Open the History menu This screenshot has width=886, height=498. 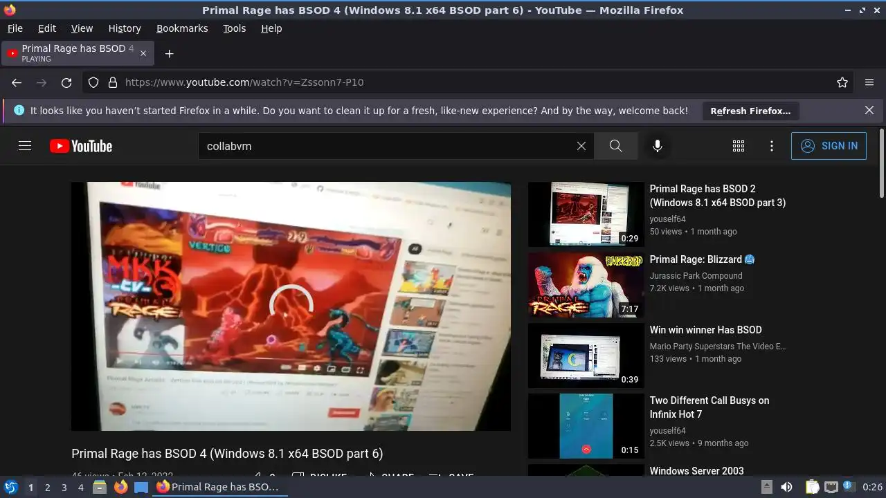125,28
